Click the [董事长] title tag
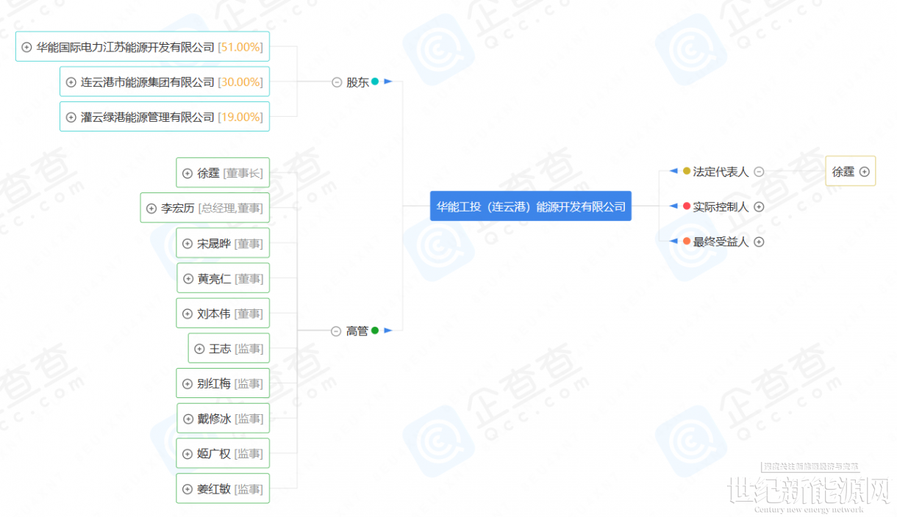The width and height of the screenshot is (897, 517). point(243,174)
